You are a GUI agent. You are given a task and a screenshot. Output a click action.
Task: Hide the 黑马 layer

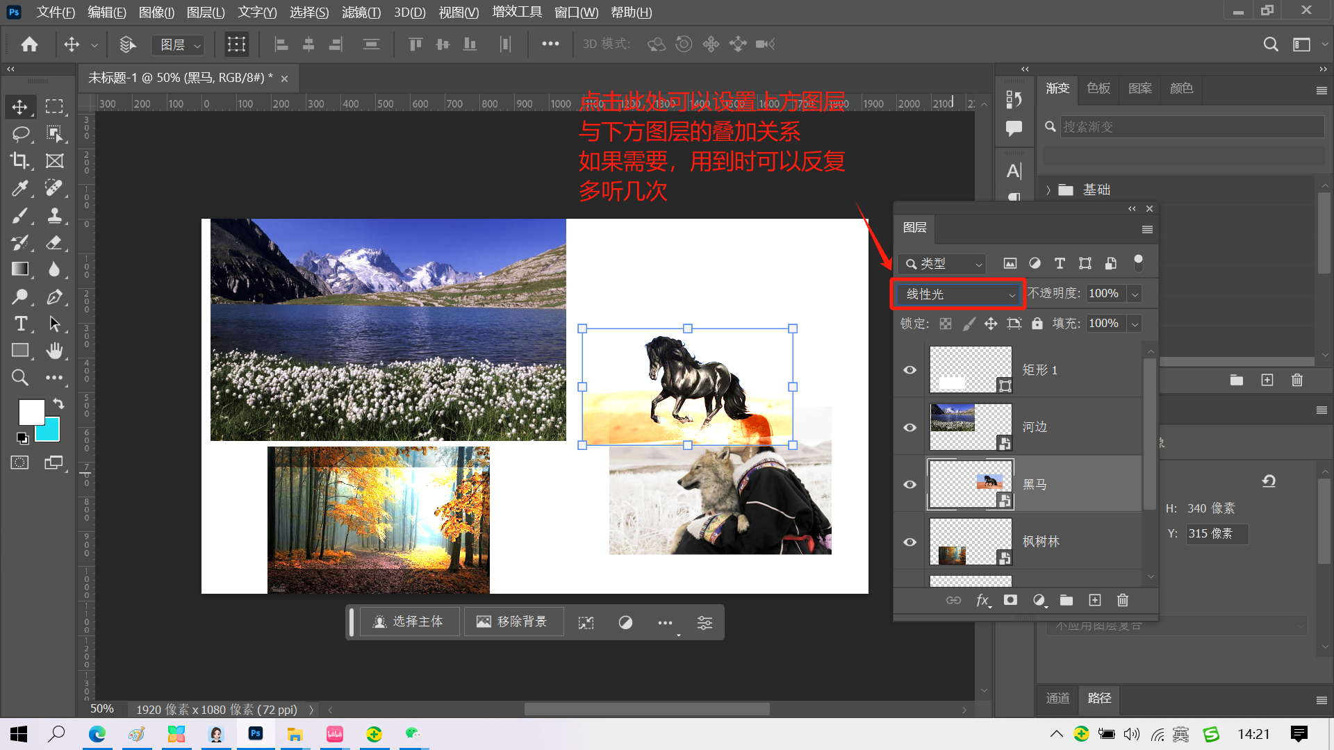click(x=909, y=484)
